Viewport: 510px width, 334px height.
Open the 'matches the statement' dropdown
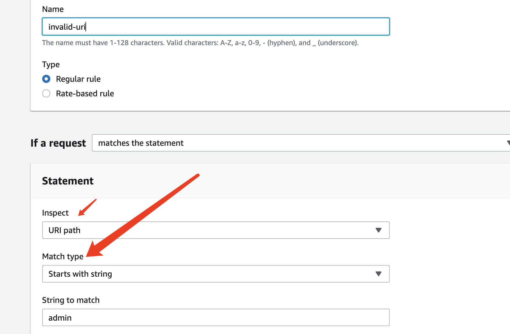(299, 143)
